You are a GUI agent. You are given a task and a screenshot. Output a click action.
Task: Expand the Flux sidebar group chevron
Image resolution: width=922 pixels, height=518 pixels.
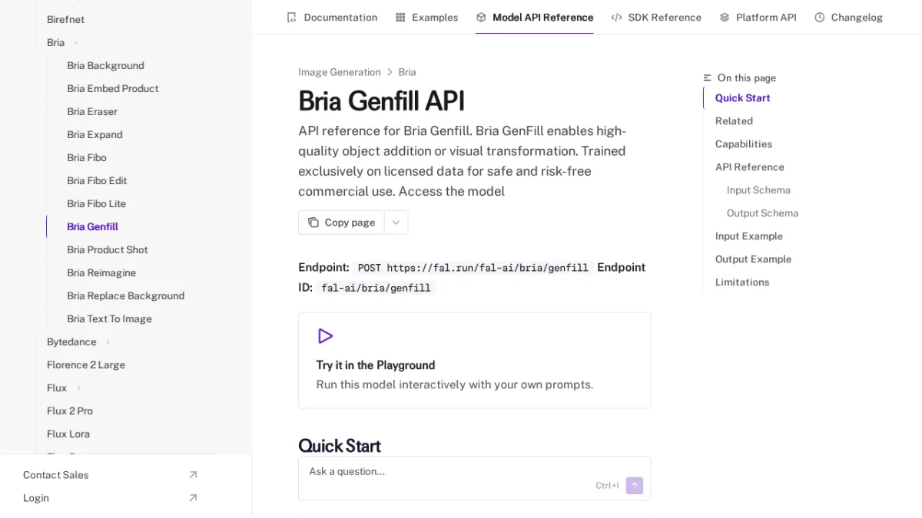click(x=78, y=388)
